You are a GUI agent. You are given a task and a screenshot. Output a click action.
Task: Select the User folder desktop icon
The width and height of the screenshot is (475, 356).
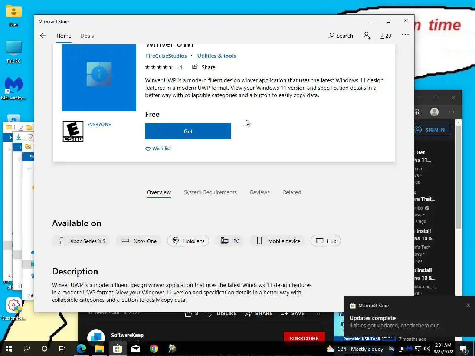[x=14, y=16]
